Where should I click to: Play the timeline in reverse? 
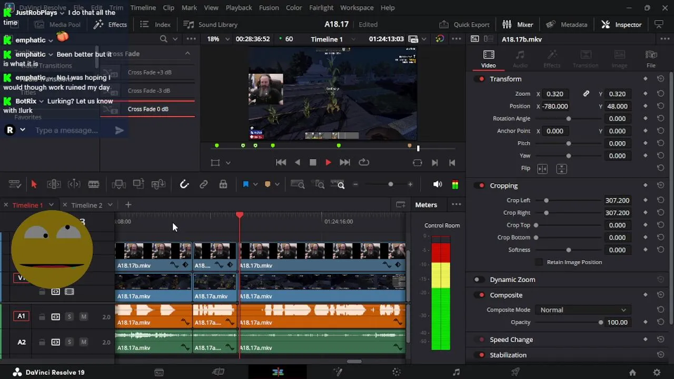coord(298,163)
